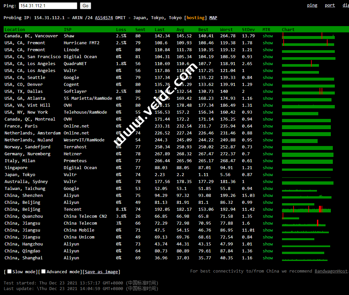The width and height of the screenshot is (349, 295).
Task: Open the ping tab at top
Action: pos(312,5)
